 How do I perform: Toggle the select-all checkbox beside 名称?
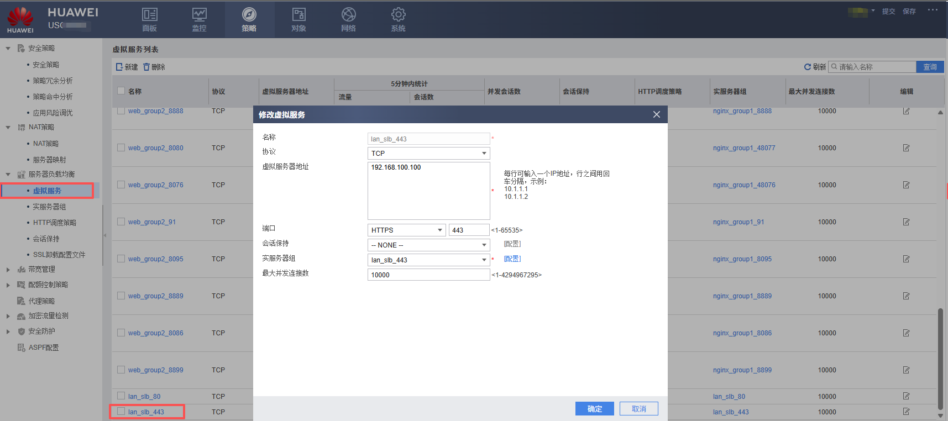[121, 91]
